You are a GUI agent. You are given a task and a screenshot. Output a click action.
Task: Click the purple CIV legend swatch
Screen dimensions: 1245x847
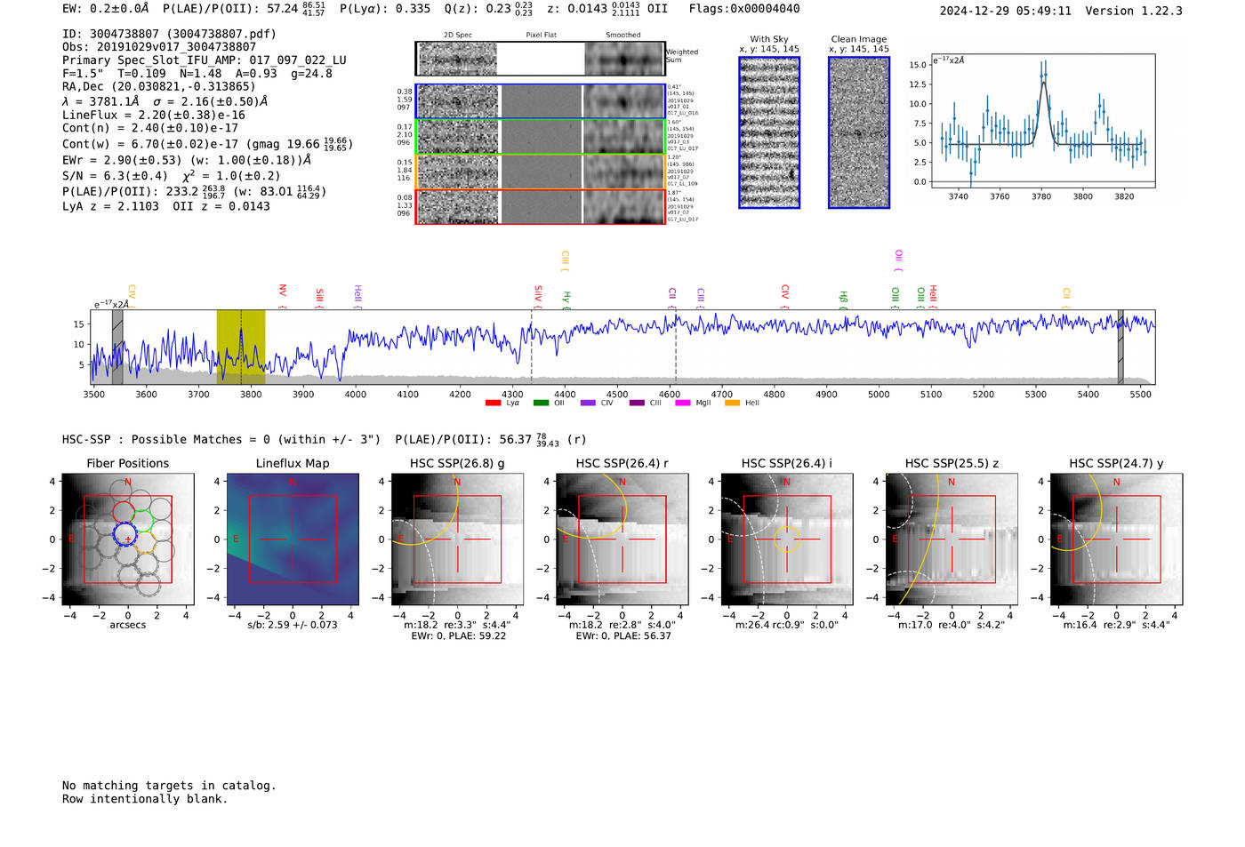588,403
